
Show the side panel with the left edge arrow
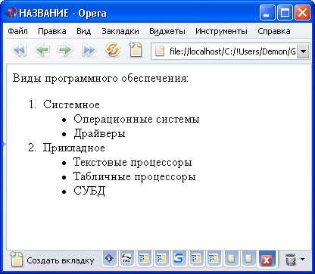[x=5, y=144]
